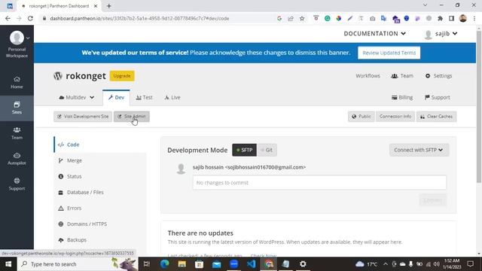
Task: Open the Microsoft Store from the taskbar
Action: tap(199, 264)
